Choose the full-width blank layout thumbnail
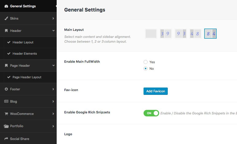The image size is (237, 144). 151,34
